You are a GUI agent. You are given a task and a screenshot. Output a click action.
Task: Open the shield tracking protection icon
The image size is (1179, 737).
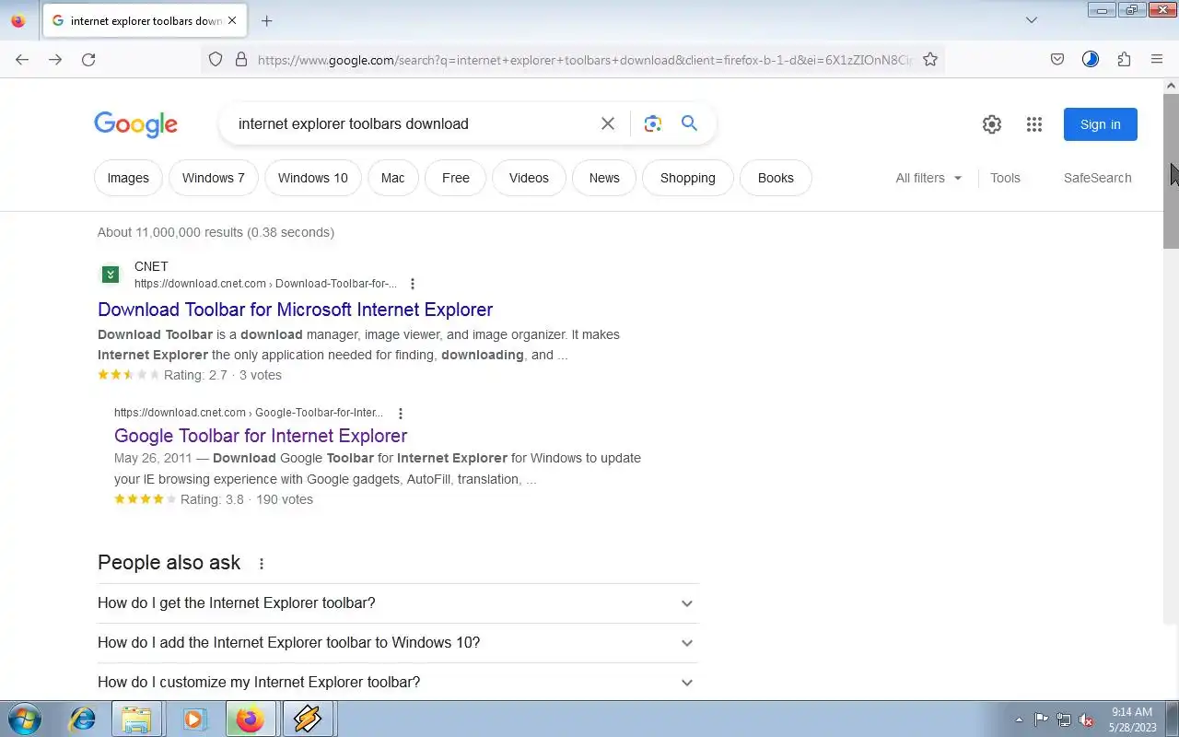(x=216, y=59)
